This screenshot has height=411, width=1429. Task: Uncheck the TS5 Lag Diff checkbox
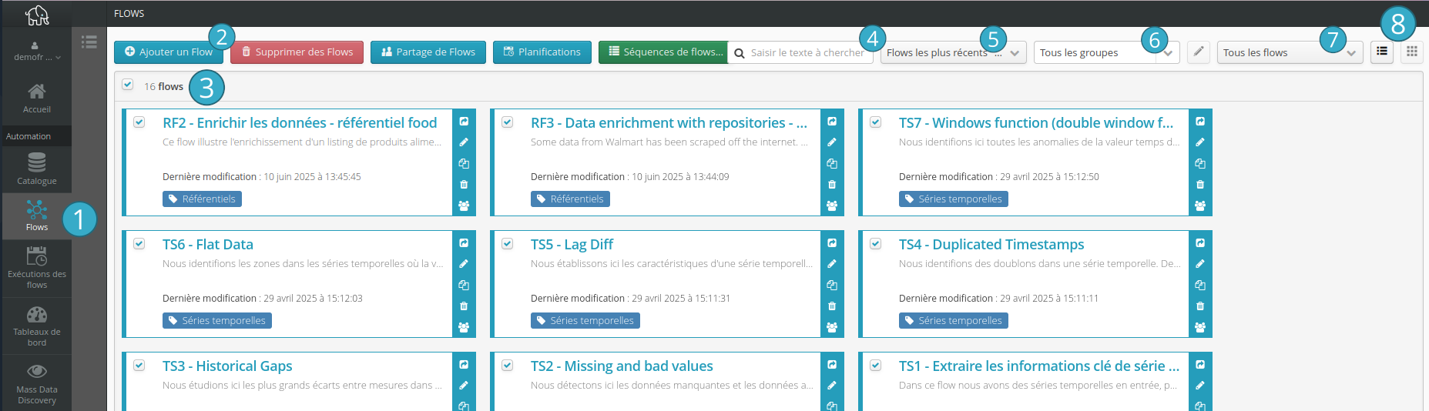tap(508, 243)
